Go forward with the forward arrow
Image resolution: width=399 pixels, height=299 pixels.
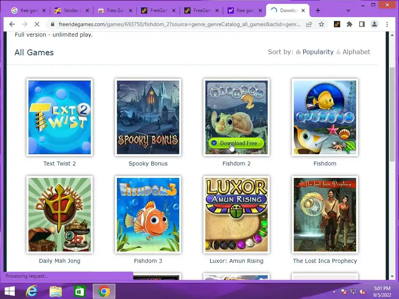click(x=25, y=24)
